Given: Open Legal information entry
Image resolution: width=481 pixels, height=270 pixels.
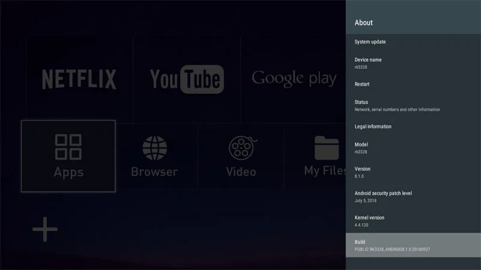Looking at the screenshot, I should coord(413,127).
